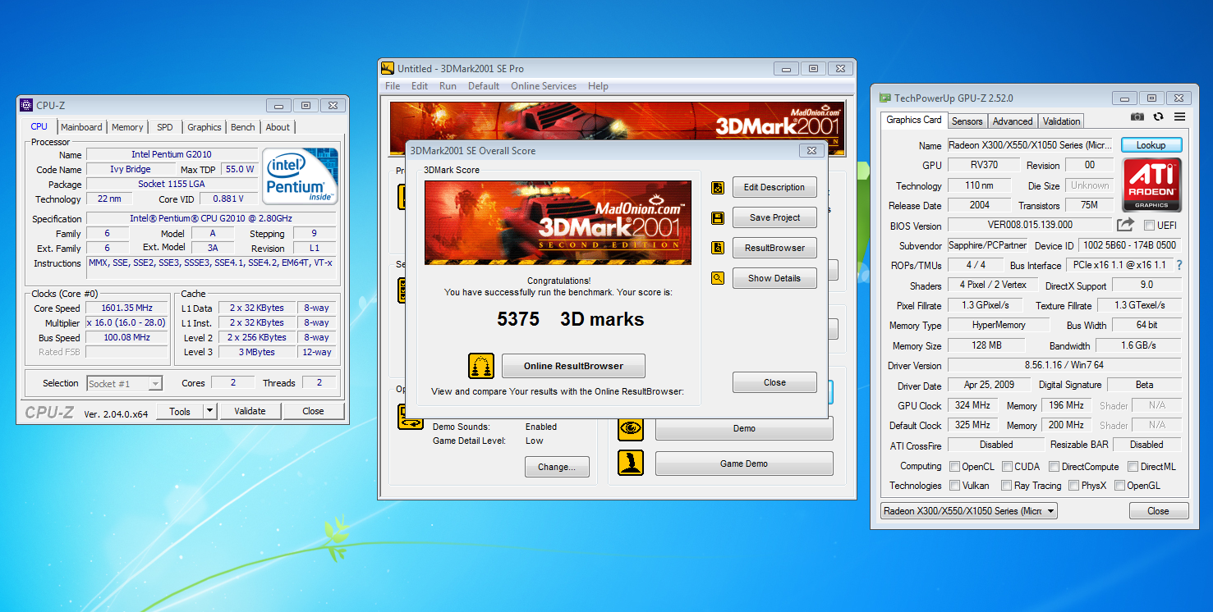Click the icon beside Edit Description
Screen dimensions: 1213x612
[x=718, y=188]
